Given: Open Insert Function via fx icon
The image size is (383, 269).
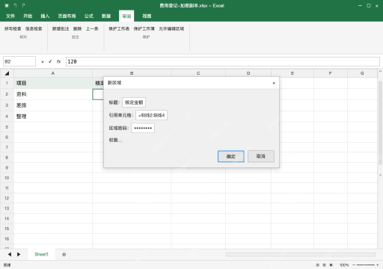Looking at the screenshot, I should tap(58, 61).
